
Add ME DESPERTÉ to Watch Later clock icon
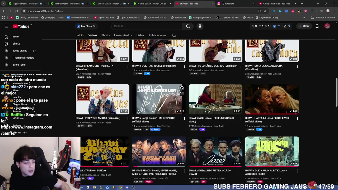[x=182, y=88]
